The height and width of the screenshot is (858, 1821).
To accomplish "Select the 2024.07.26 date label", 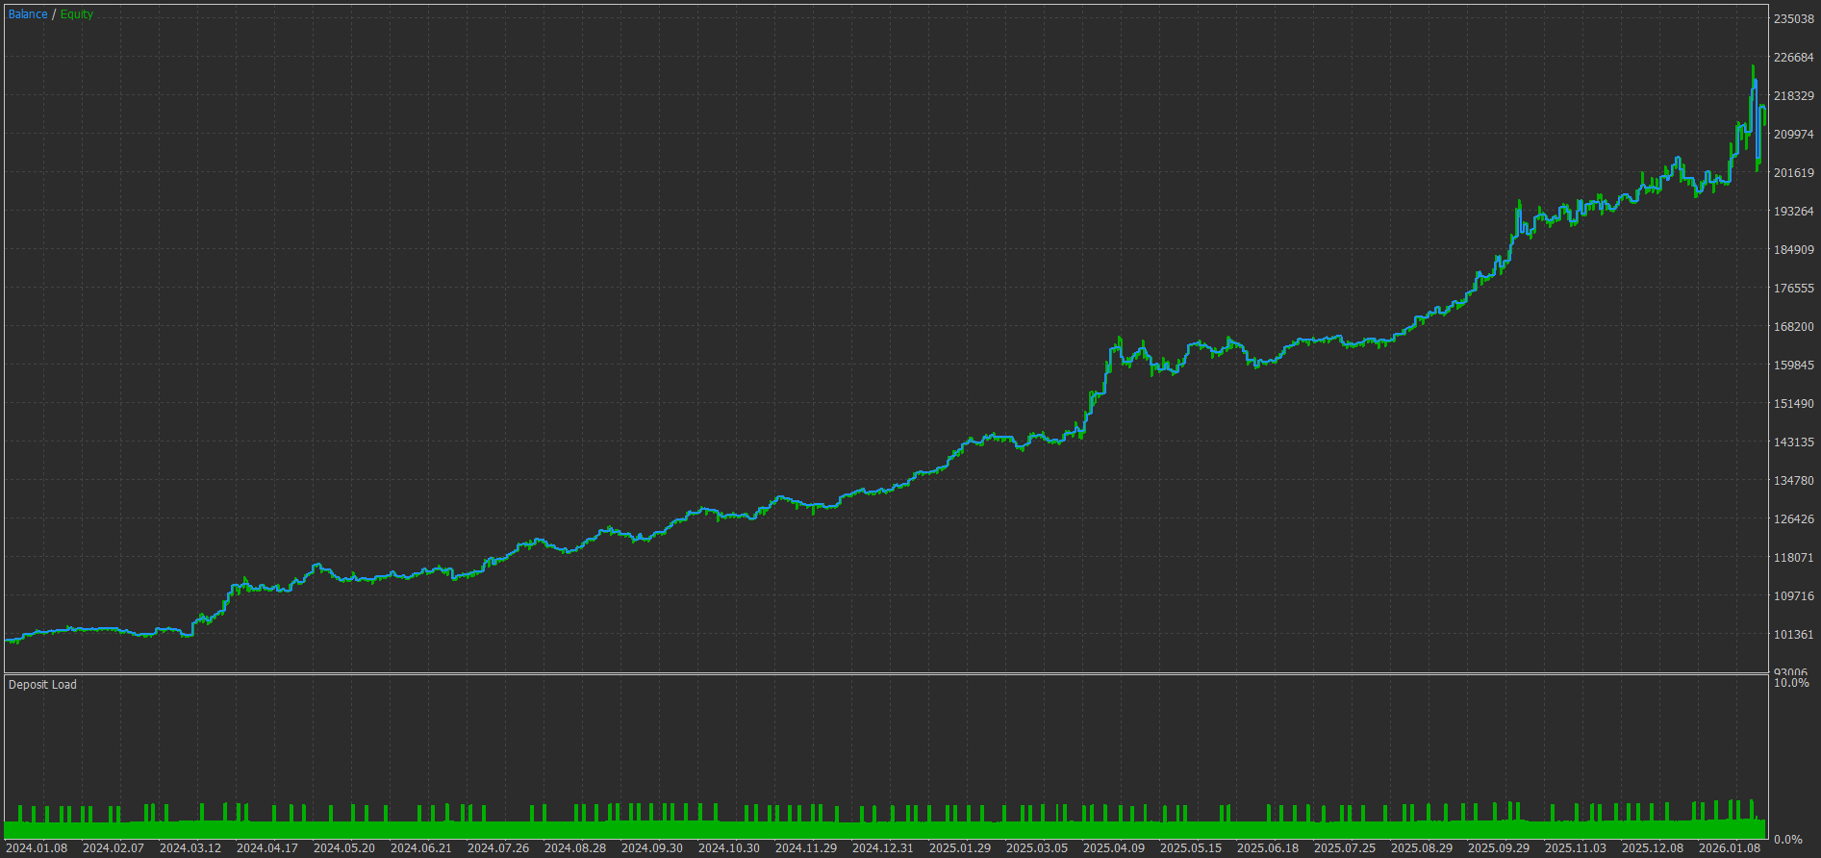I will pos(498,848).
